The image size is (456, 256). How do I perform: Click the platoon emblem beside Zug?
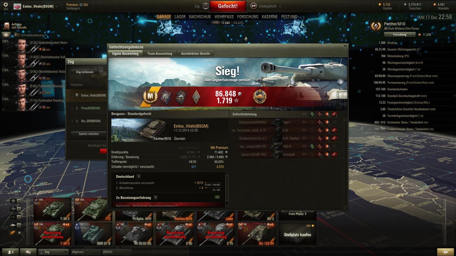(206, 6)
